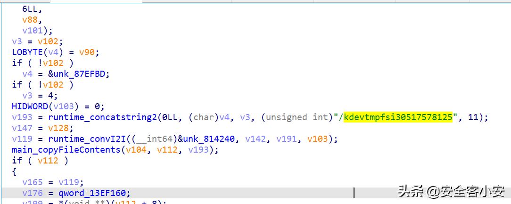
Task: Click the 6LL argument at the top
Action: point(30,9)
